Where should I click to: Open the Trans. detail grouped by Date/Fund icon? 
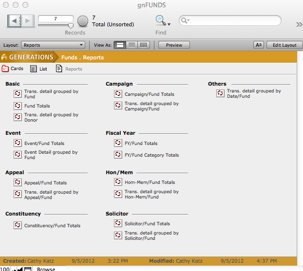[220, 93]
